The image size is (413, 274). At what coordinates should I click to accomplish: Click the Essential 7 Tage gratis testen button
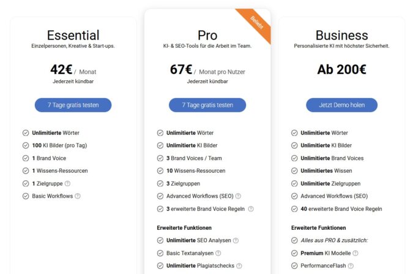point(73,105)
